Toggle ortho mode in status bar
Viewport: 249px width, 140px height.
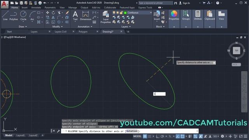pyautogui.click(x=157, y=136)
